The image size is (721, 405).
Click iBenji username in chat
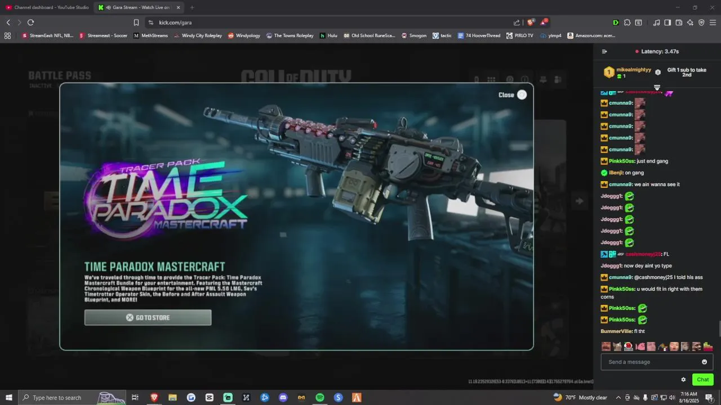[616, 173]
